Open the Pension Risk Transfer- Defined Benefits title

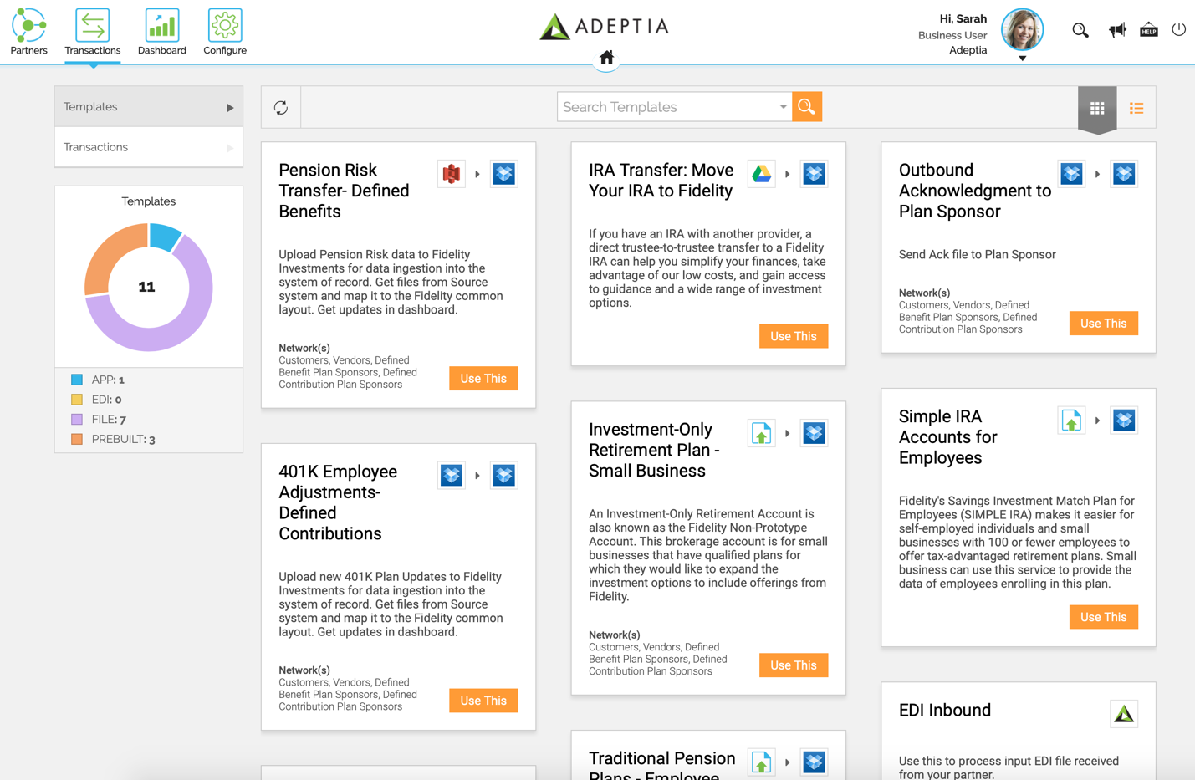[x=344, y=191]
